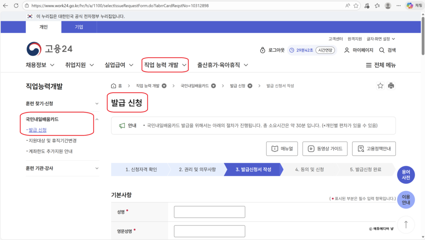The width and height of the screenshot is (425, 240).
Task: Click the 로그아웃 padlock icon
Action: point(262,50)
